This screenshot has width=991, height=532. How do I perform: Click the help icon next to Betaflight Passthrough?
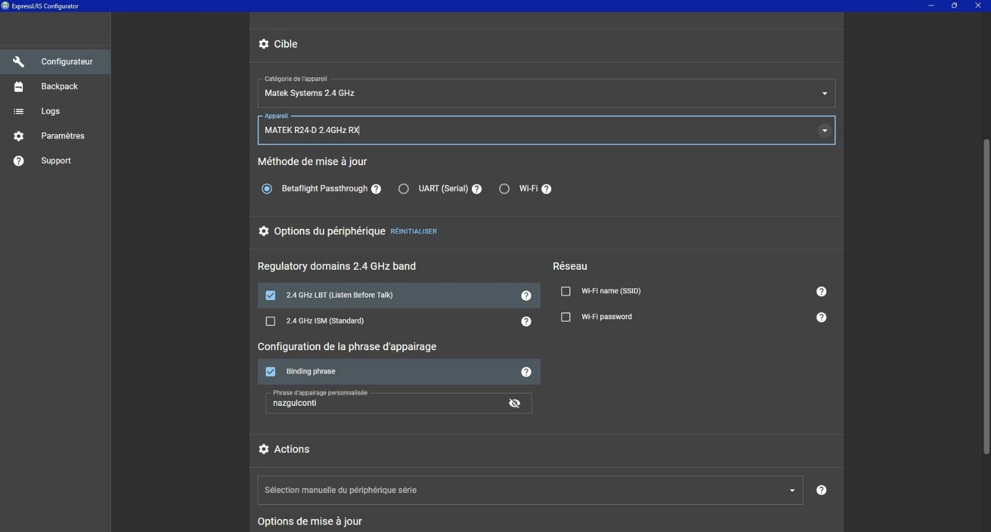coord(376,189)
